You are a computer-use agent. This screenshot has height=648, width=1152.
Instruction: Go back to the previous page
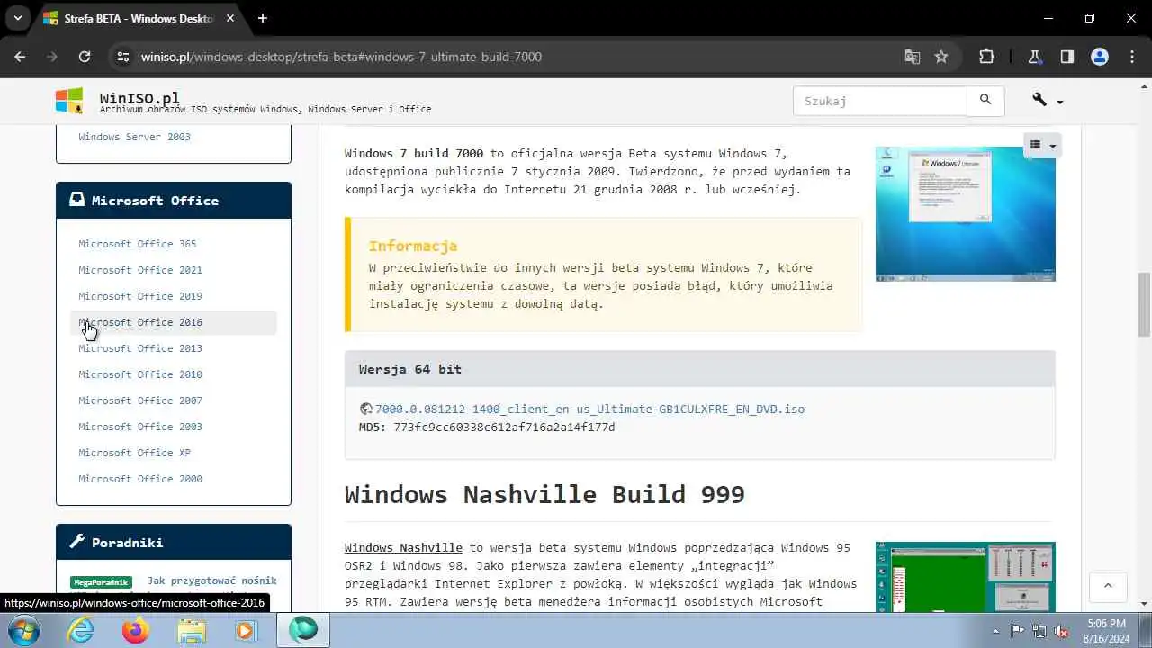(x=20, y=57)
